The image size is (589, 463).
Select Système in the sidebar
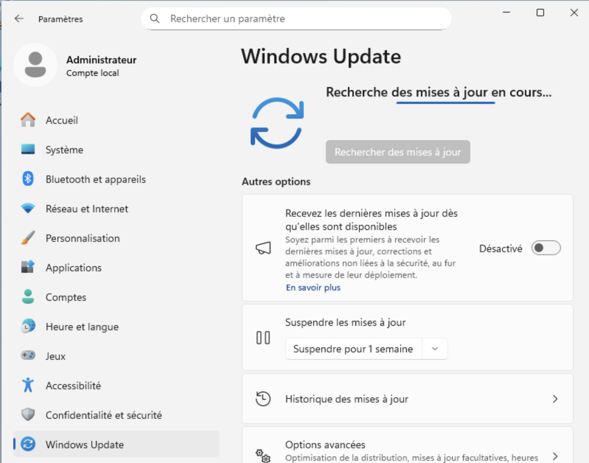[116, 150]
